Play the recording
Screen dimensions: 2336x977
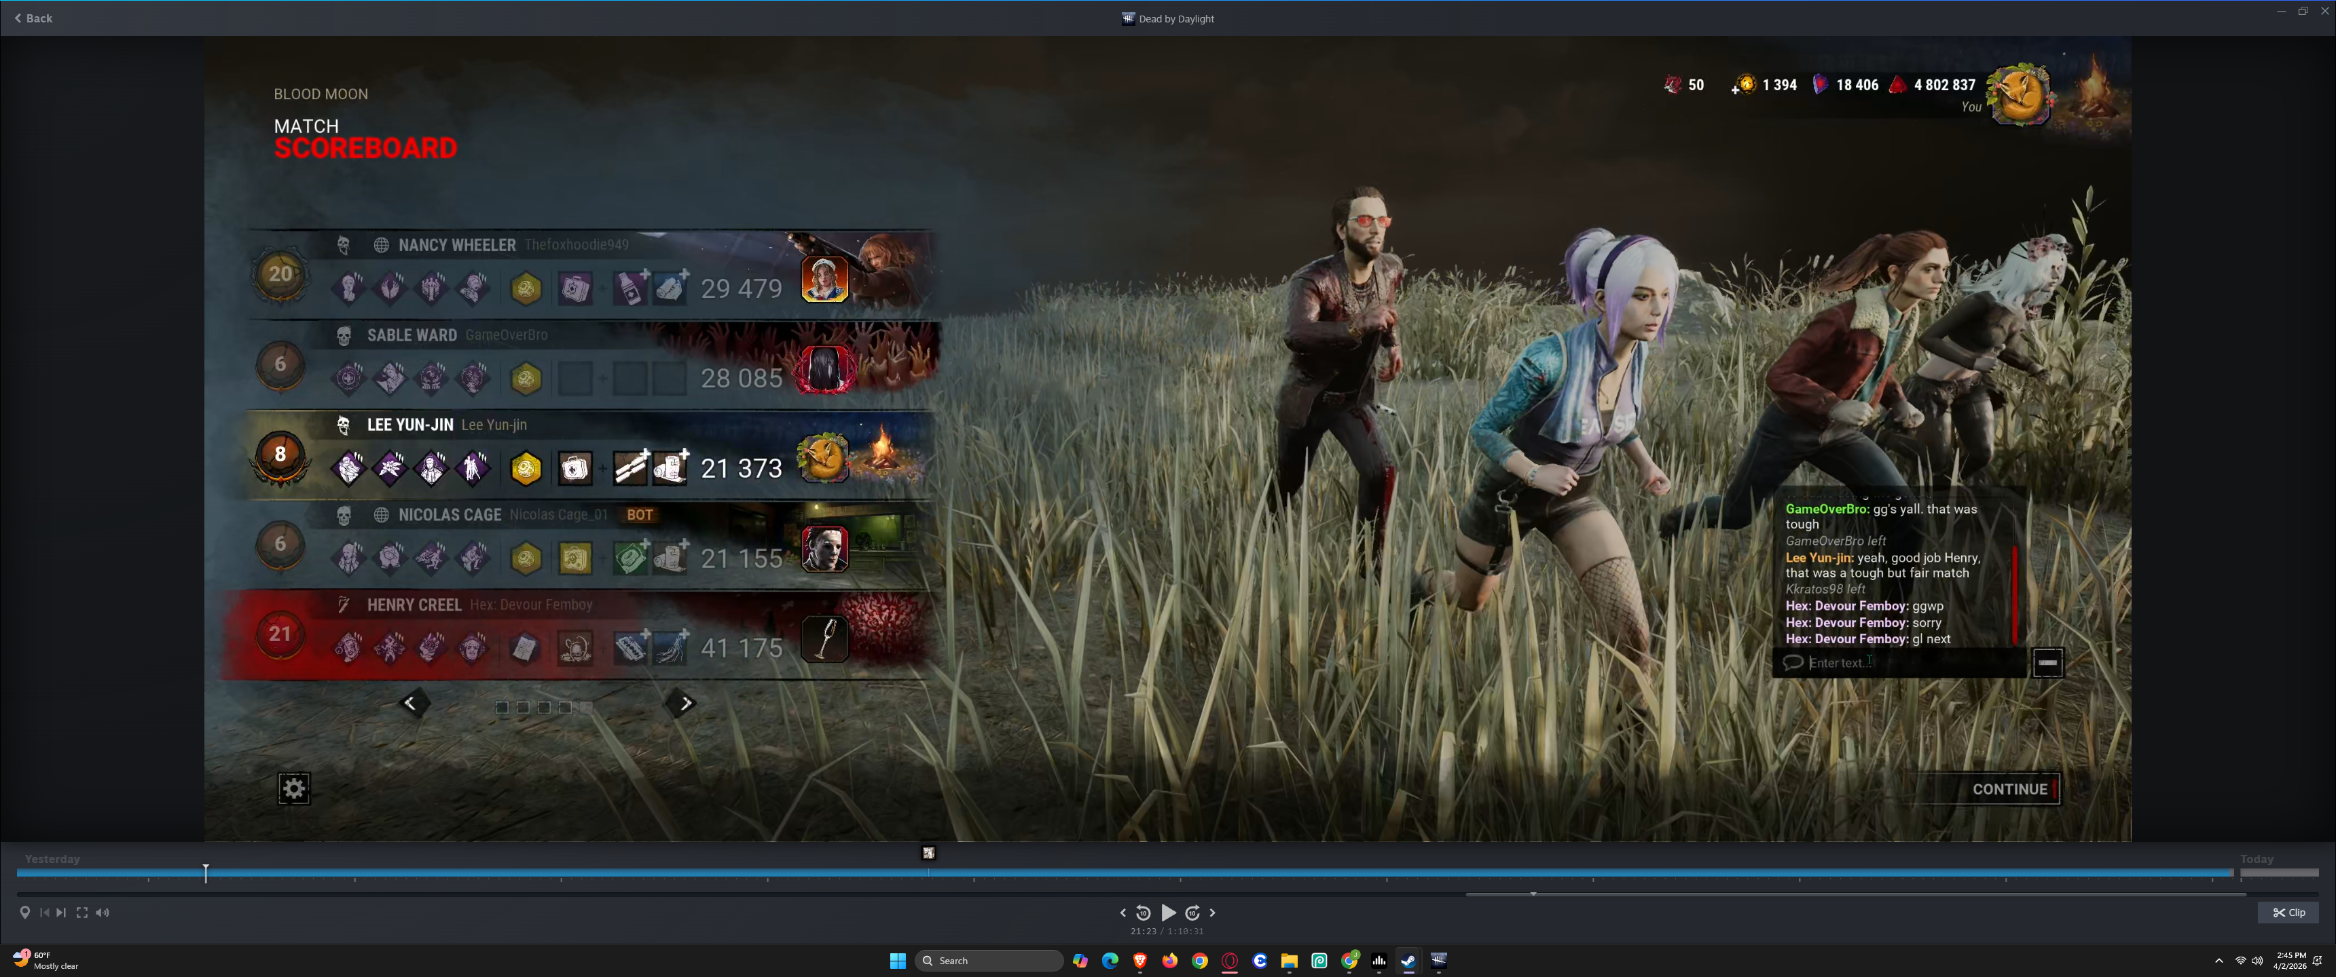tap(1168, 913)
